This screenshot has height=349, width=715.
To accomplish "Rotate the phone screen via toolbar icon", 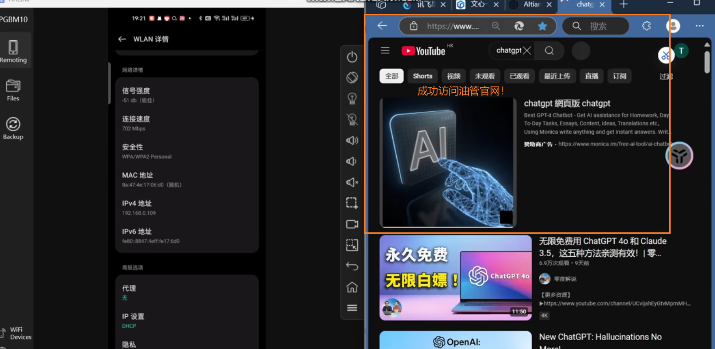I will coord(352,78).
